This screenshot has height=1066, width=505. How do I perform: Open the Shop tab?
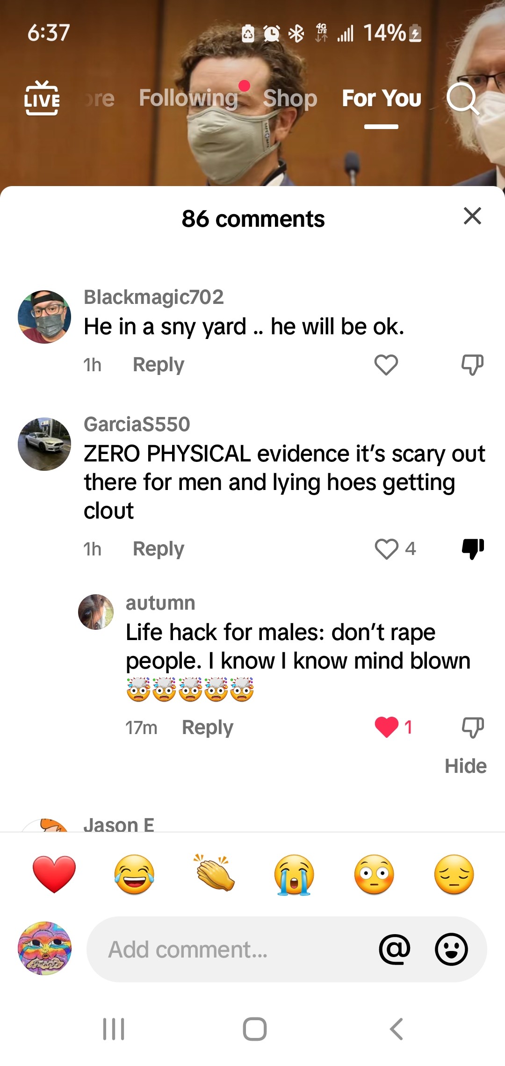point(290,99)
